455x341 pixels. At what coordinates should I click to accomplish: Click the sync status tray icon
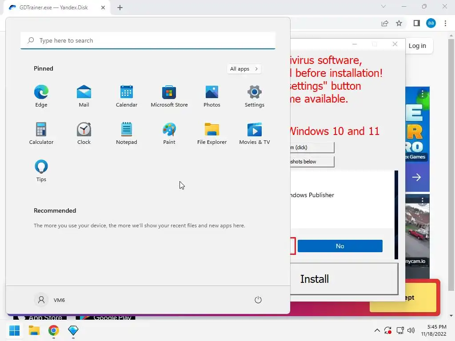click(x=388, y=330)
